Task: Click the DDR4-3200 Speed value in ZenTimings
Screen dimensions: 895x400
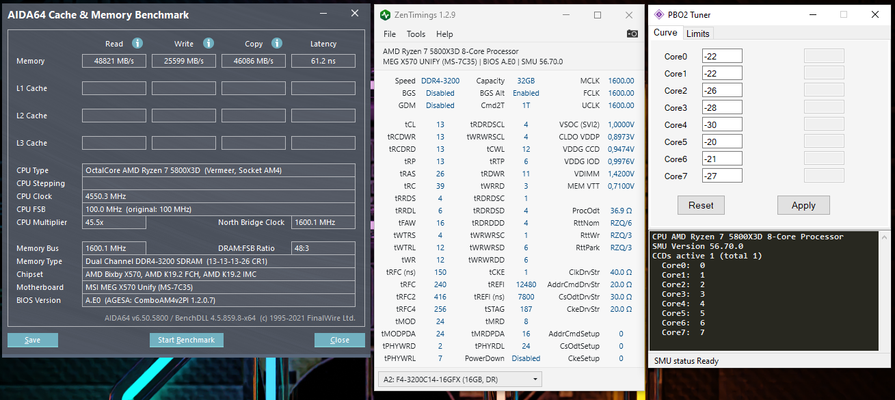Action: (440, 81)
